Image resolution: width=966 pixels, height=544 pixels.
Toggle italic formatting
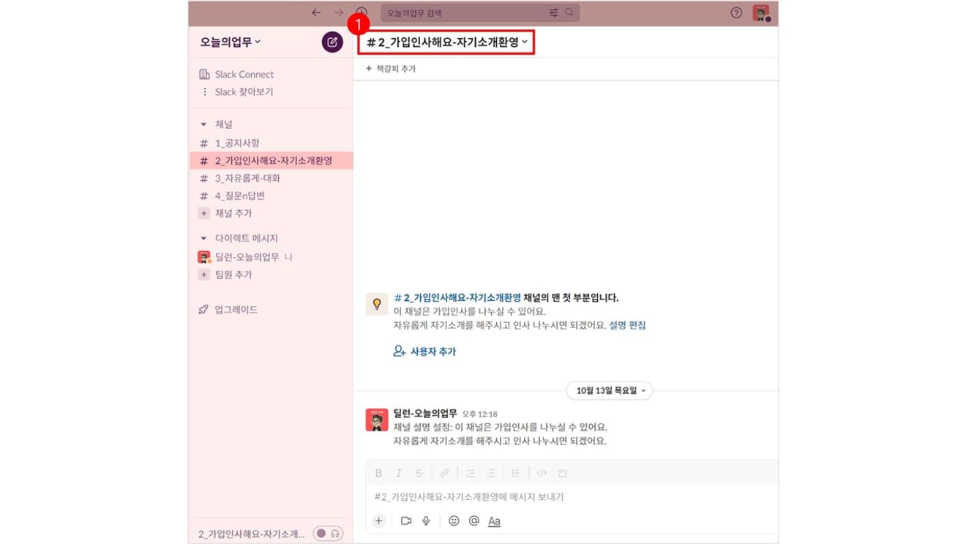[399, 473]
